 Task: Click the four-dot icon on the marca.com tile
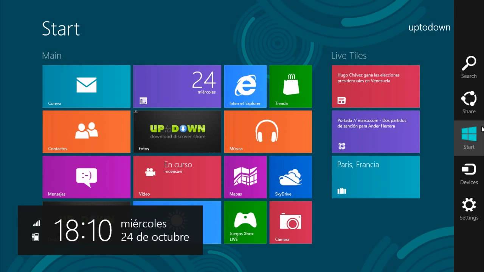pos(341,146)
